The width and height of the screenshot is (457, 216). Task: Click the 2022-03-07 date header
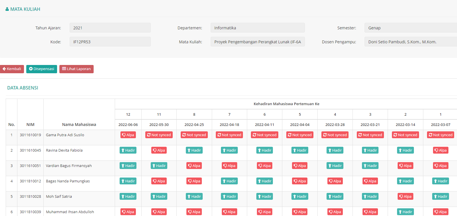tap(441, 125)
